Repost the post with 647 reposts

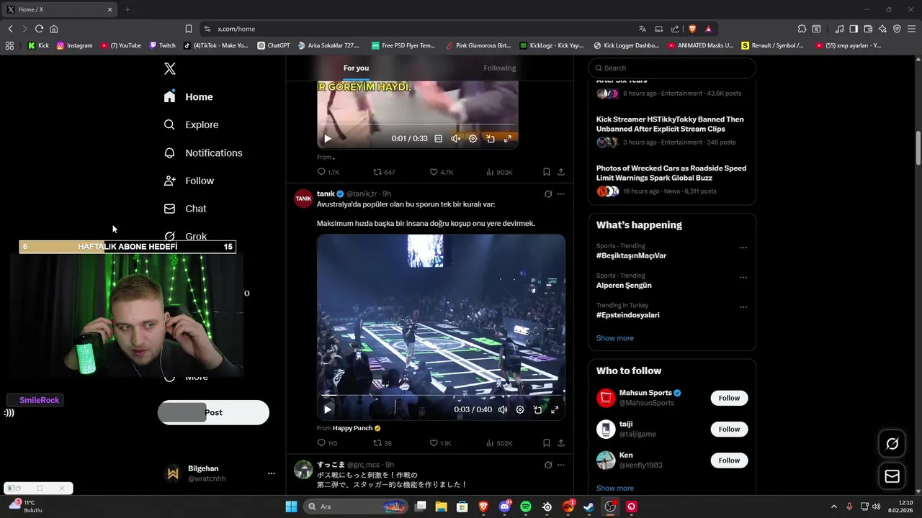384,172
